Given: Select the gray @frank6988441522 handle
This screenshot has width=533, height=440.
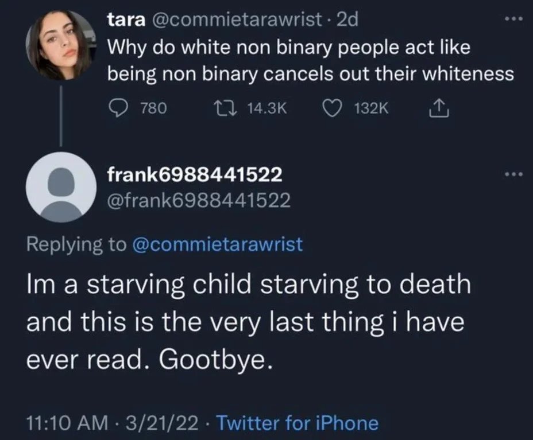Looking at the screenshot, I should coord(199,200).
